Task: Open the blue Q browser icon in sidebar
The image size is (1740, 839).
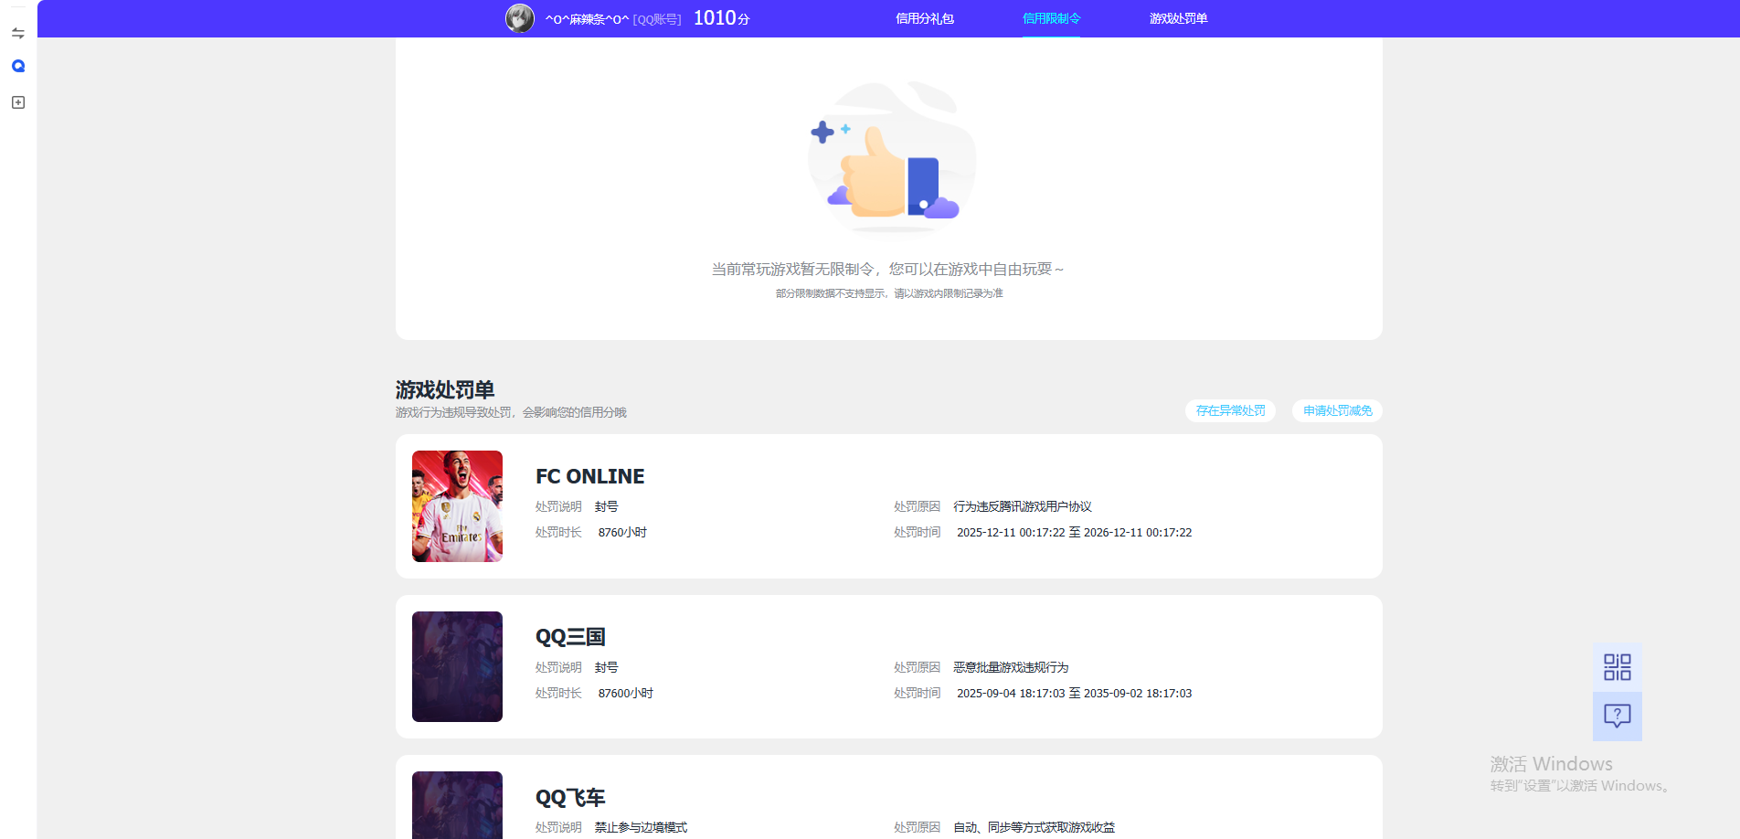Action: 18,66
